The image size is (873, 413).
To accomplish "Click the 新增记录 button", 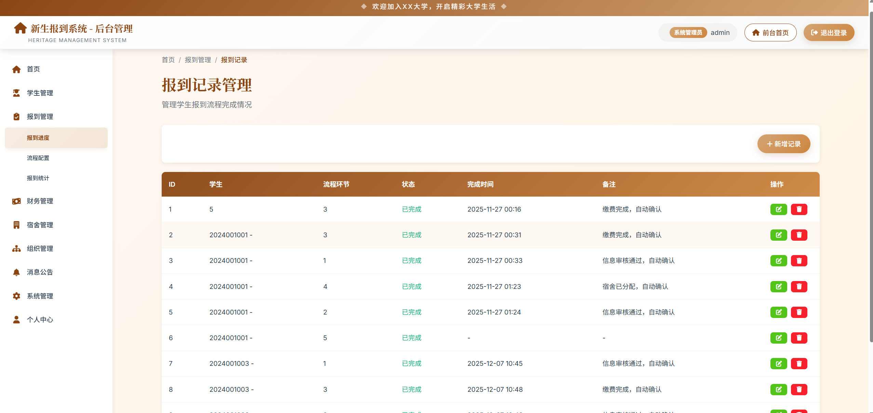I will [783, 144].
